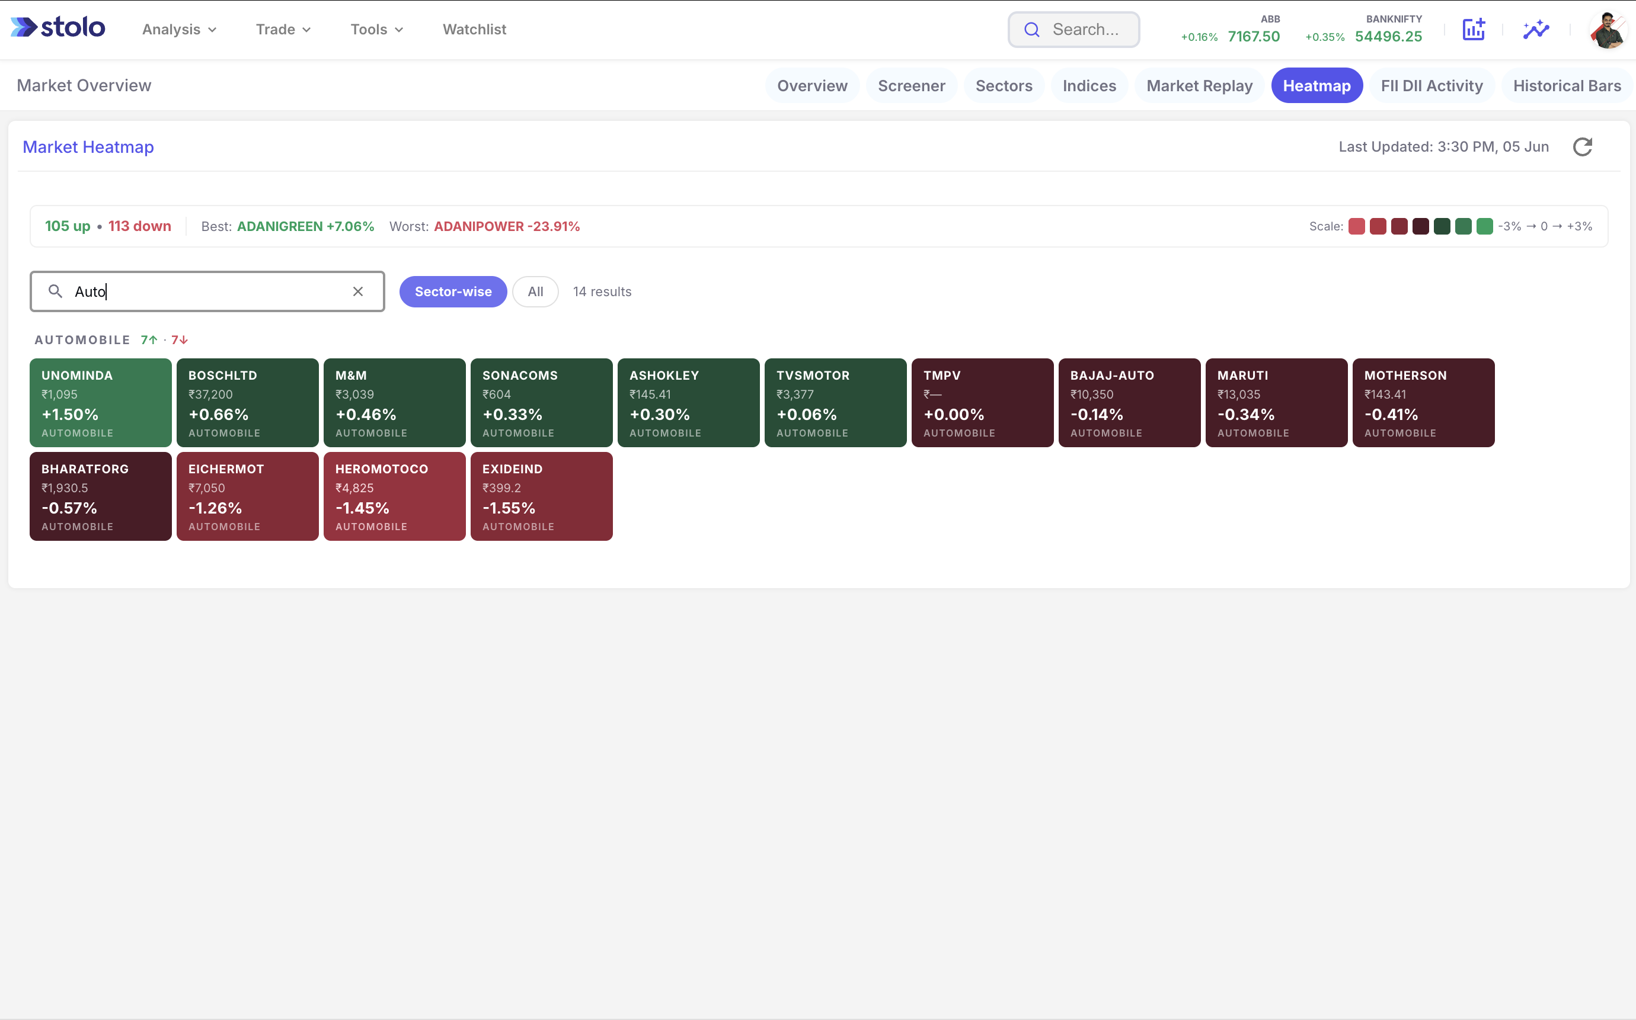Switch to the Screener tab
The width and height of the screenshot is (1636, 1020).
[x=911, y=86]
